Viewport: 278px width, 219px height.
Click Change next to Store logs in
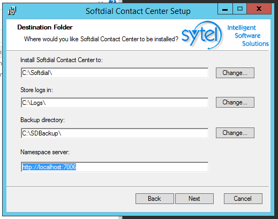coord(235,102)
